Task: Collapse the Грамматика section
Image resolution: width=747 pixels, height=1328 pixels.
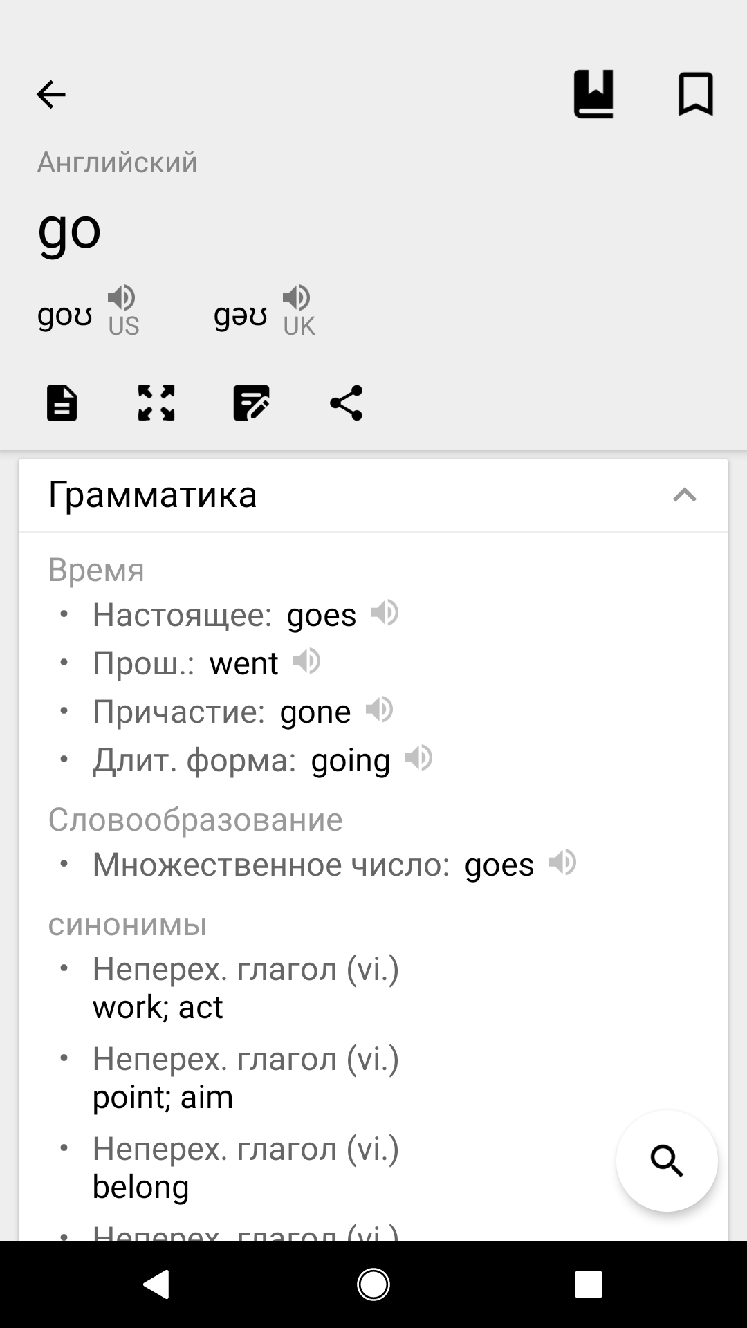Action: (x=684, y=495)
